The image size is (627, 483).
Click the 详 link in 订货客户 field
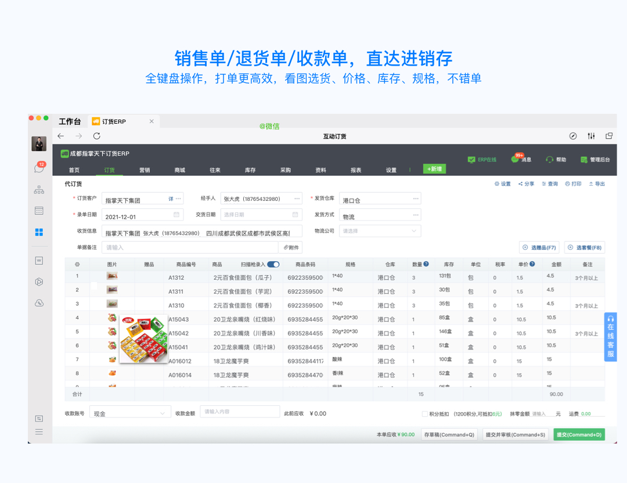[x=171, y=199]
